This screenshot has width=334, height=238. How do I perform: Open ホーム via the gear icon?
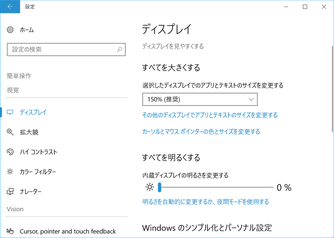(10, 30)
